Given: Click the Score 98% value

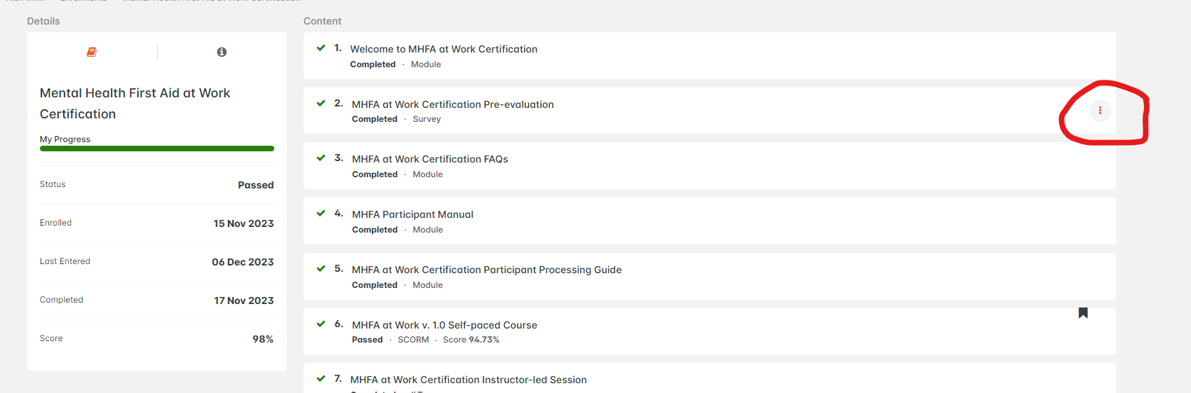Looking at the screenshot, I should click(263, 339).
